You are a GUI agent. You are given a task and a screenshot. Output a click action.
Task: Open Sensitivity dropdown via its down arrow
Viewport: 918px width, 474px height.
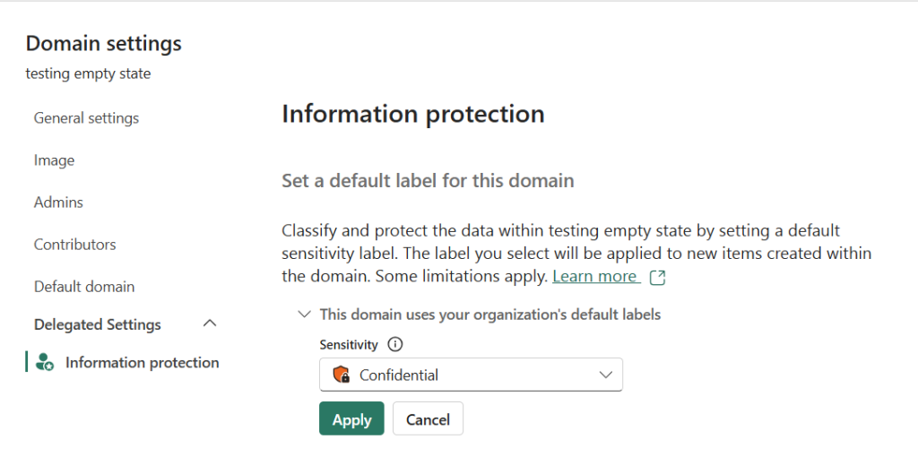coord(605,375)
